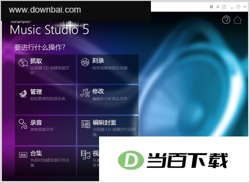The image size is (250, 183).
Task: Click the 录制音频文件 description
Action: [42, 129]
